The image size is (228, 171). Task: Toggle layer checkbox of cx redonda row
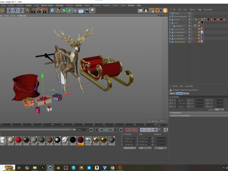point(189,36)
